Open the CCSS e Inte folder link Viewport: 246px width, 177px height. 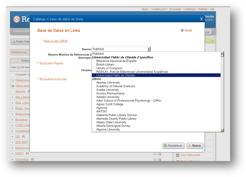coord(22,125)
